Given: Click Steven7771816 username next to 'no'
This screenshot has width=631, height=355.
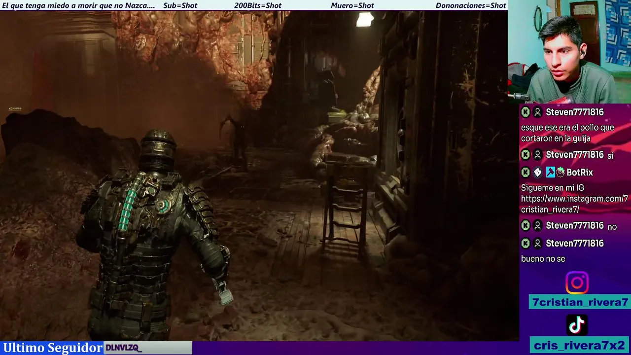Looking at the screenshot, I should [x=575, y=226].
